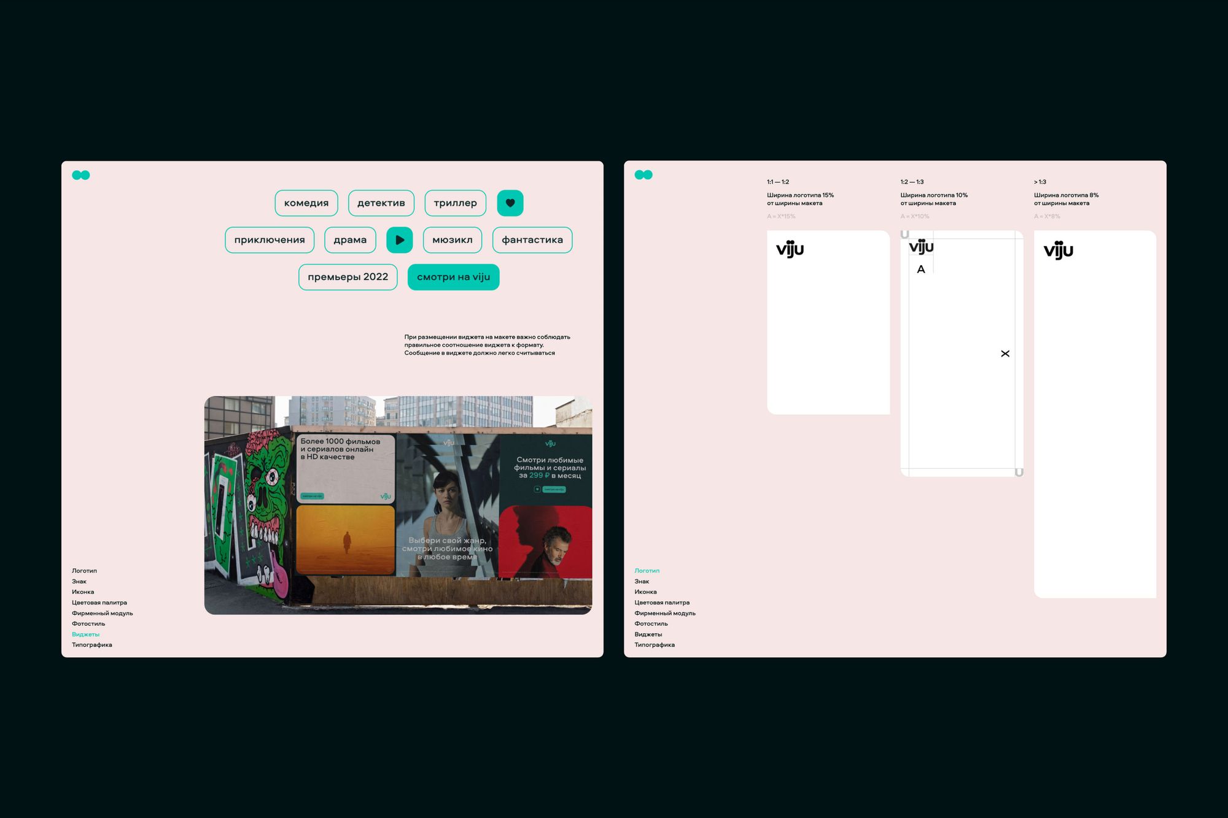Click the viju logo in the 1:1 layout

[x=790, y=249]
